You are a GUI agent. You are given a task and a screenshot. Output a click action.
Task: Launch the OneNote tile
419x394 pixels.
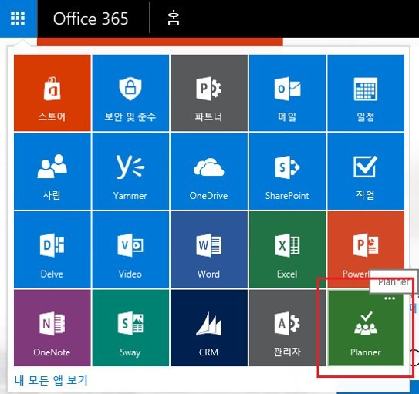coord(52,328)
